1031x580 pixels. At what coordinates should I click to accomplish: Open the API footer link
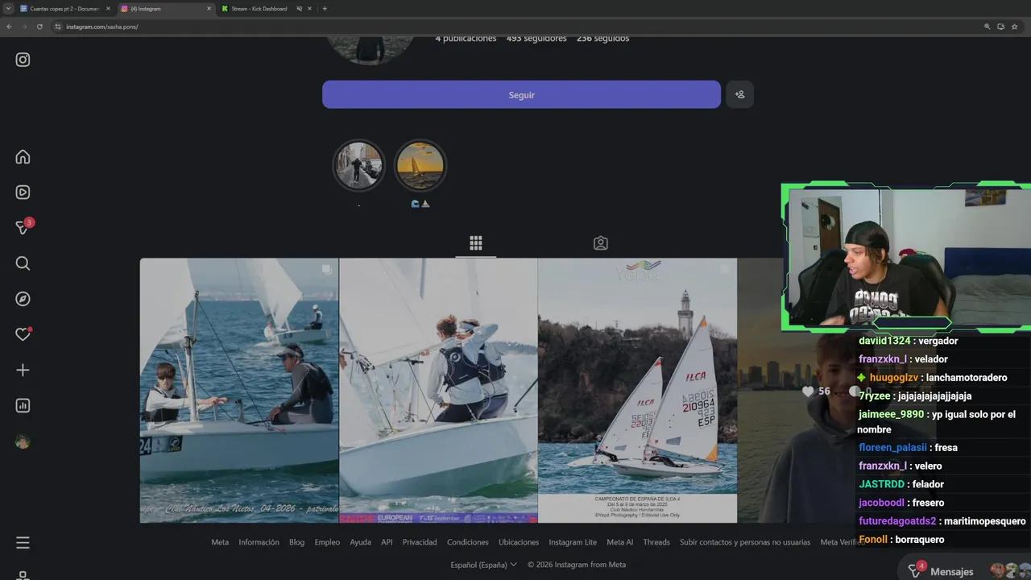pos(387,542)
